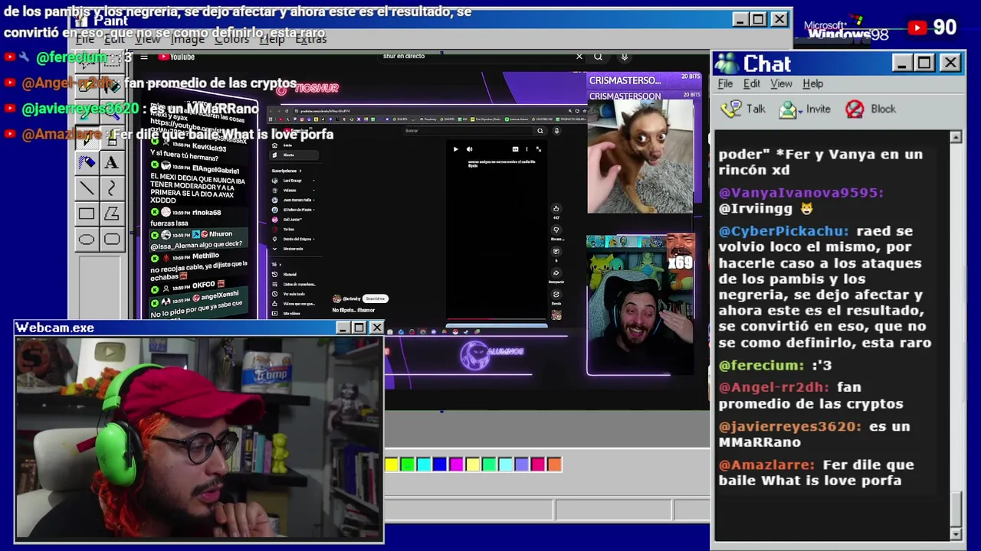Open the Chat window File menu

725,83
